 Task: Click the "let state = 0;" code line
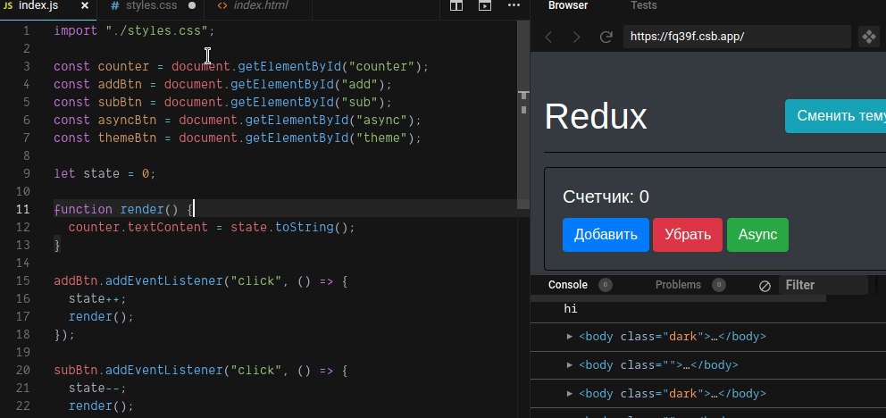[104, 173]
